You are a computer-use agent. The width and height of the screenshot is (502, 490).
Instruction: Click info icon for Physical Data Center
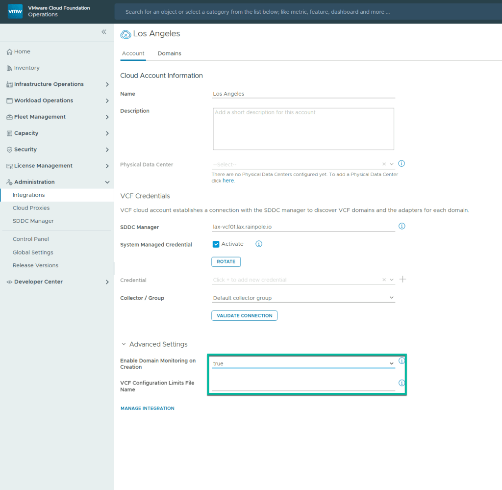[x=402, y=164]
